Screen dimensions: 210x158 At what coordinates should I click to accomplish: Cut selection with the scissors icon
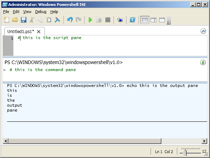coord(32,20)
